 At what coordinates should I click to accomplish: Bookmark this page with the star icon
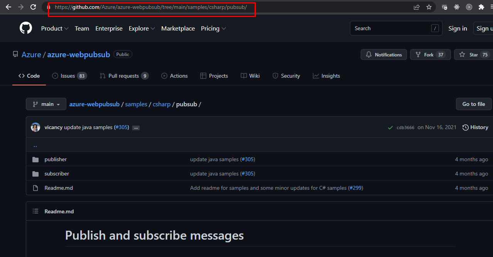[x=429, y=7]
